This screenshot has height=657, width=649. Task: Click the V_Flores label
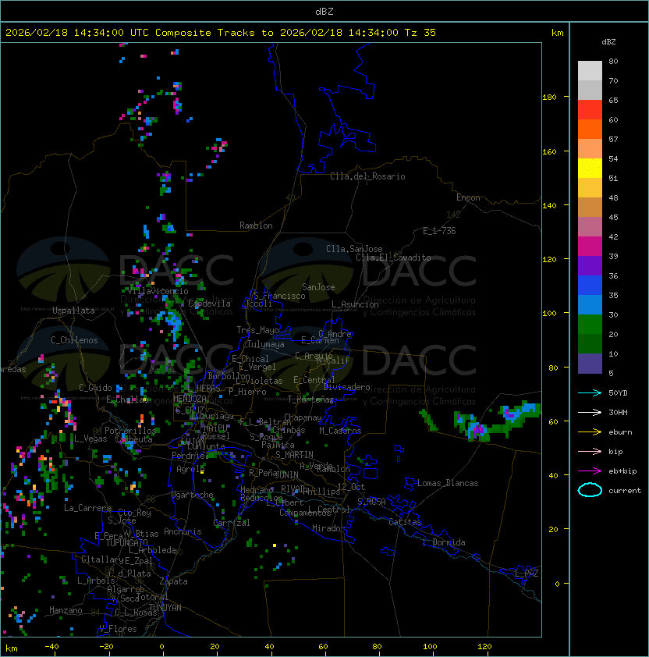(118, 630)
